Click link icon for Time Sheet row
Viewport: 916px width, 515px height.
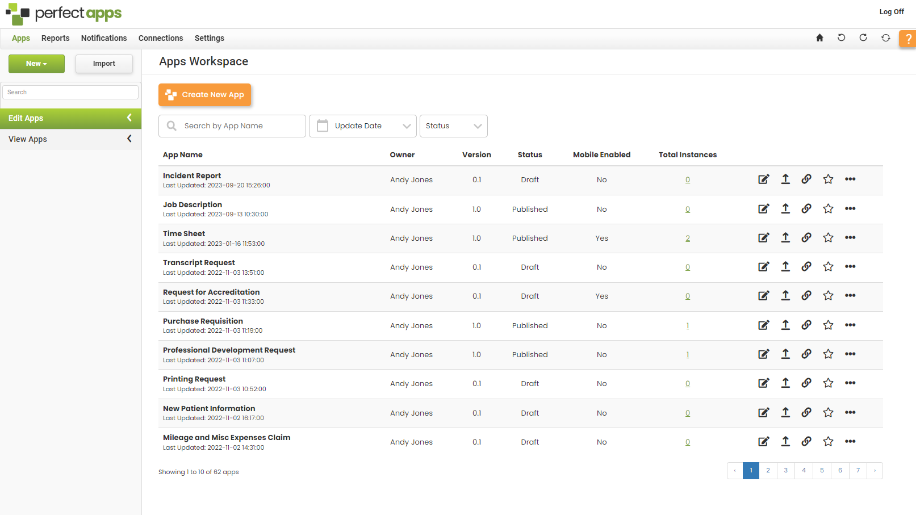(x=806, y=237)
